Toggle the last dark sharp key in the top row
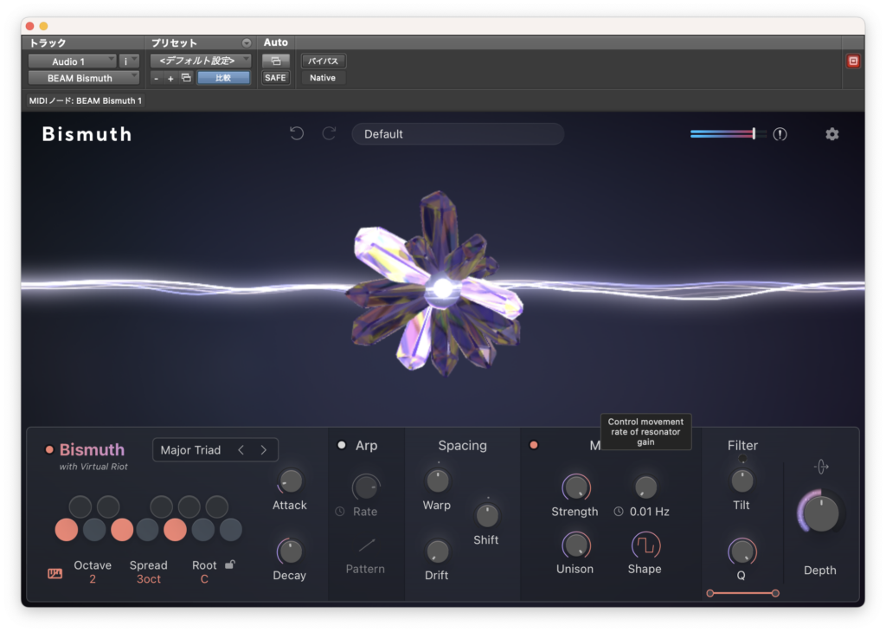 (216, 507)
